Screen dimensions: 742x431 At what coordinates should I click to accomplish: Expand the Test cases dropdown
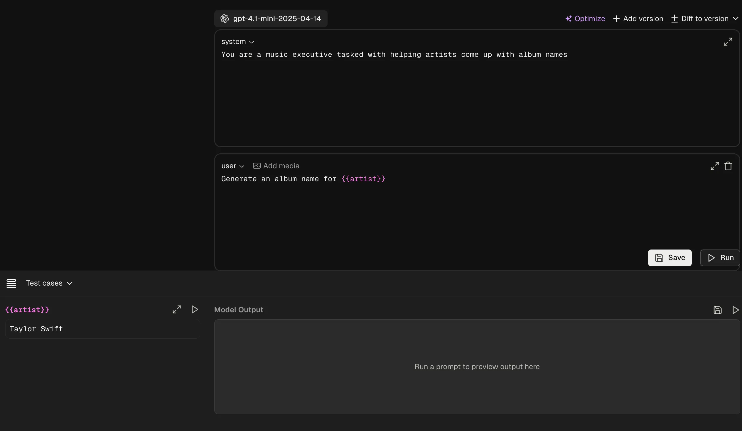[49, 283]
